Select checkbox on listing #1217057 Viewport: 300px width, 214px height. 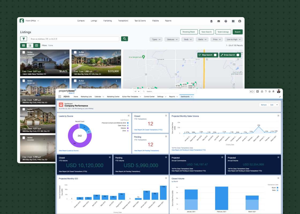75,81
